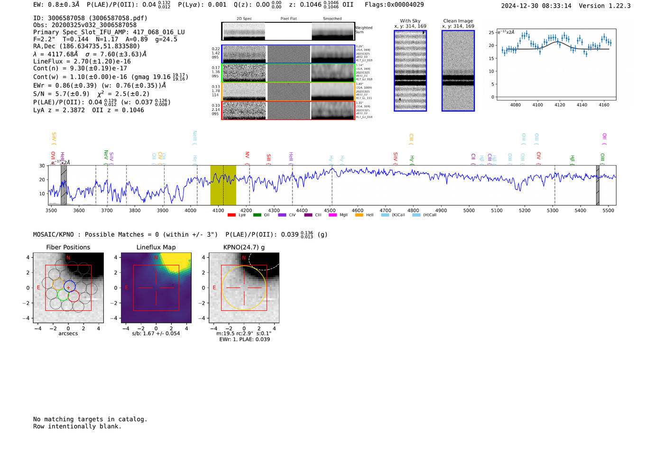Click the Obs: 20200325v032_3006587058 line
The image size is (664, 452).
click(85, 25)
